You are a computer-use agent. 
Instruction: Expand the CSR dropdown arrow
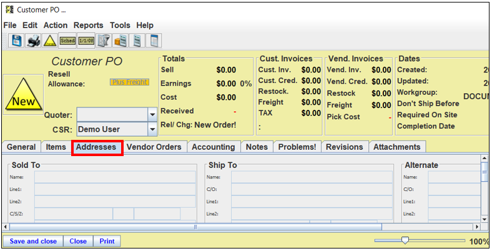pos(152,129)
